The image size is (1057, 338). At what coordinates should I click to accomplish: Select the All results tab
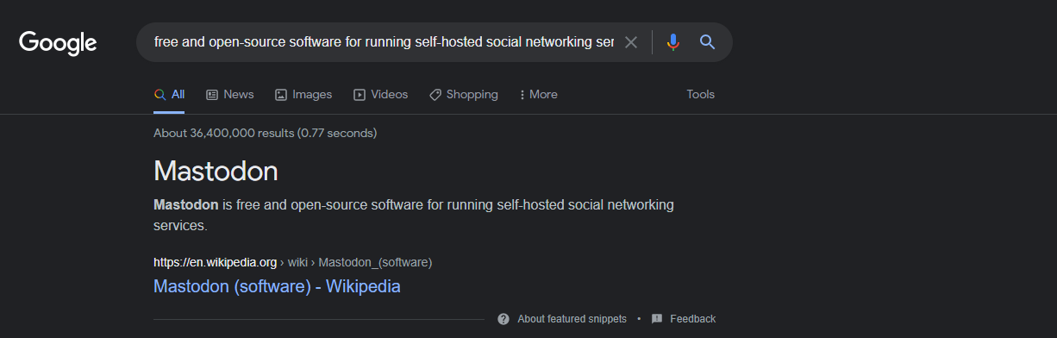tap(170, 95)
